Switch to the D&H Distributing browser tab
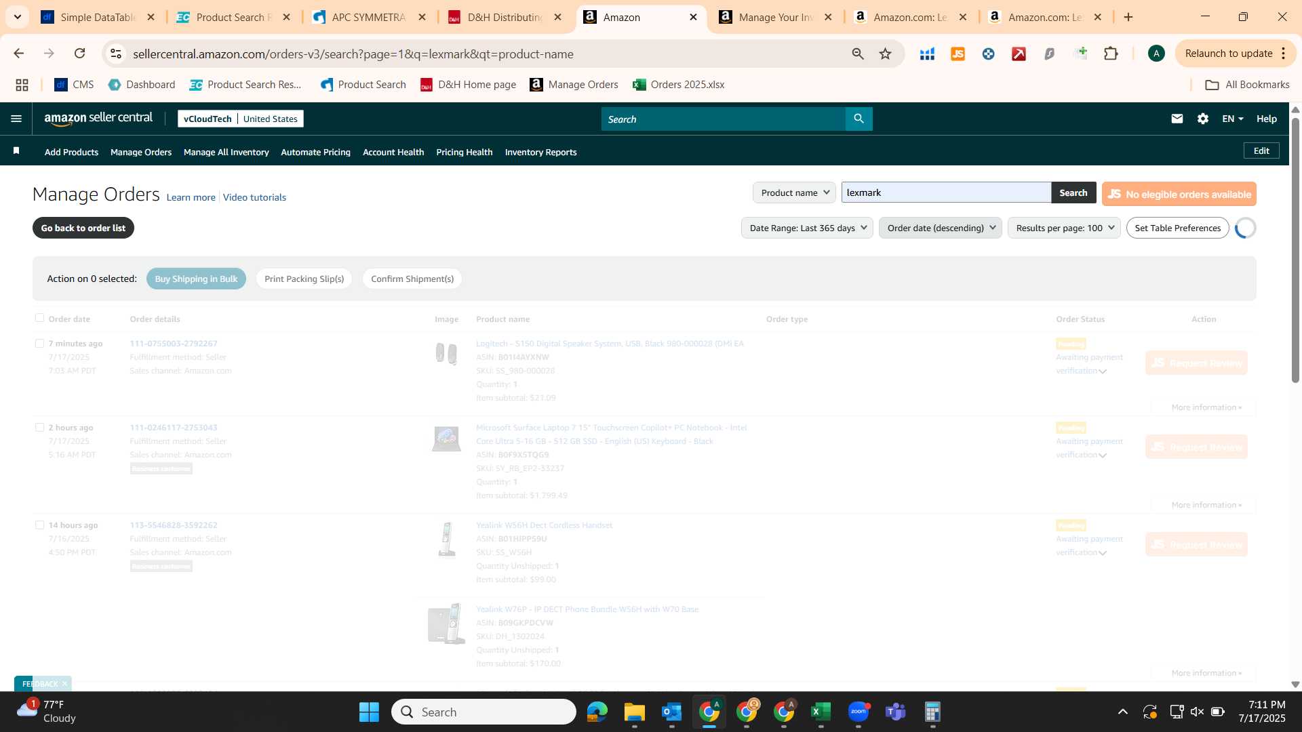The height and width of the screenshot is (732, 1302). pos(504,17)
